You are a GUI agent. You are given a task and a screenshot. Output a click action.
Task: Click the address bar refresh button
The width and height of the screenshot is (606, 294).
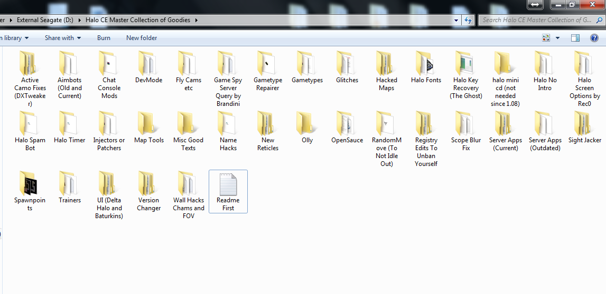(468, 20)
